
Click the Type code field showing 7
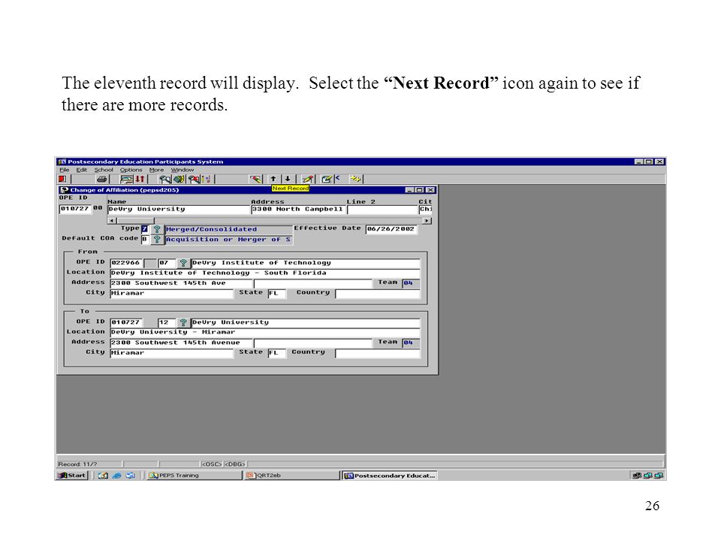tap(144, 229)
